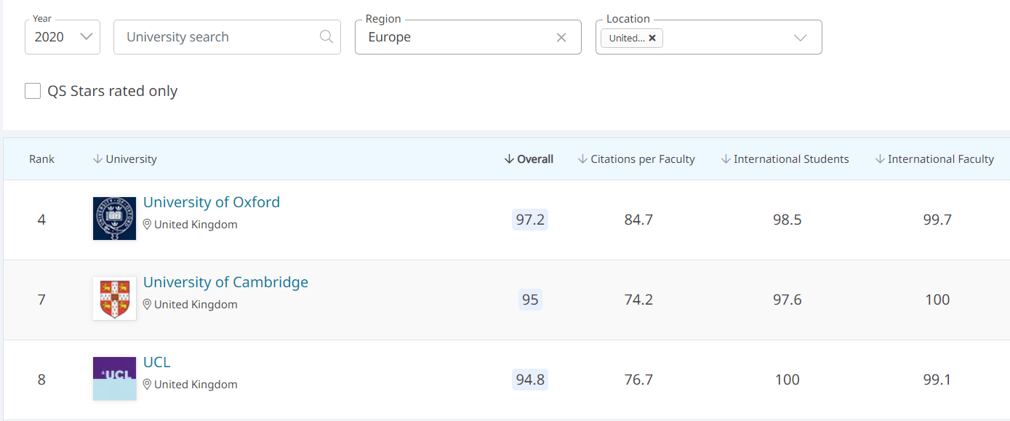Remove the United Kingdom location tag
This screenshot has height=421, width=1010.
(x=652, y=38)
